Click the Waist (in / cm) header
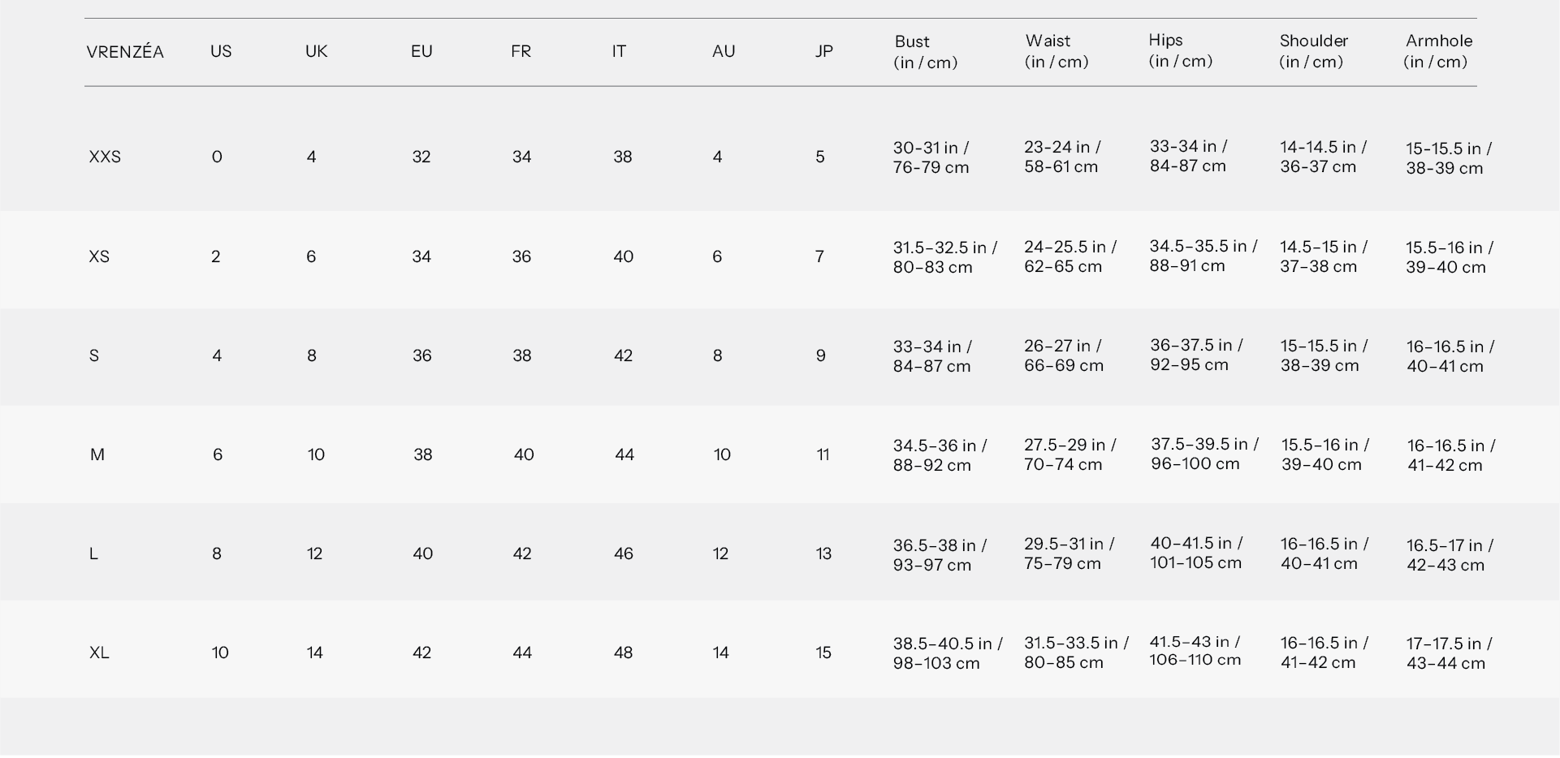 click(1056, 51)
